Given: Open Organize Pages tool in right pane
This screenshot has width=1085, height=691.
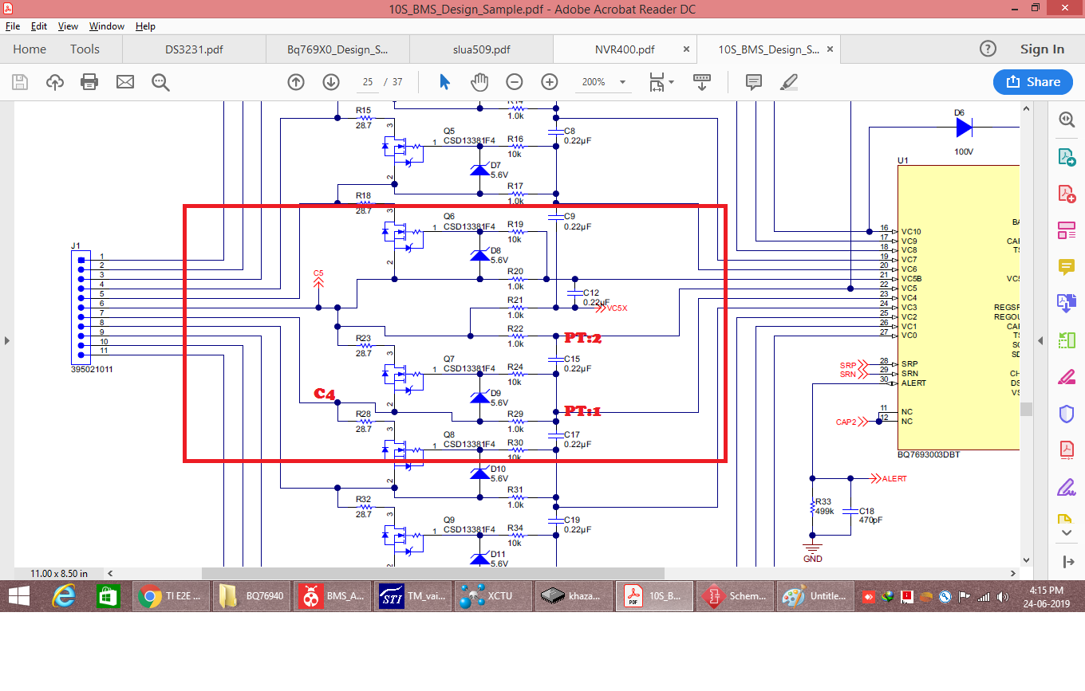Looking at the screenshot, I should click(x=1067, y=340).
